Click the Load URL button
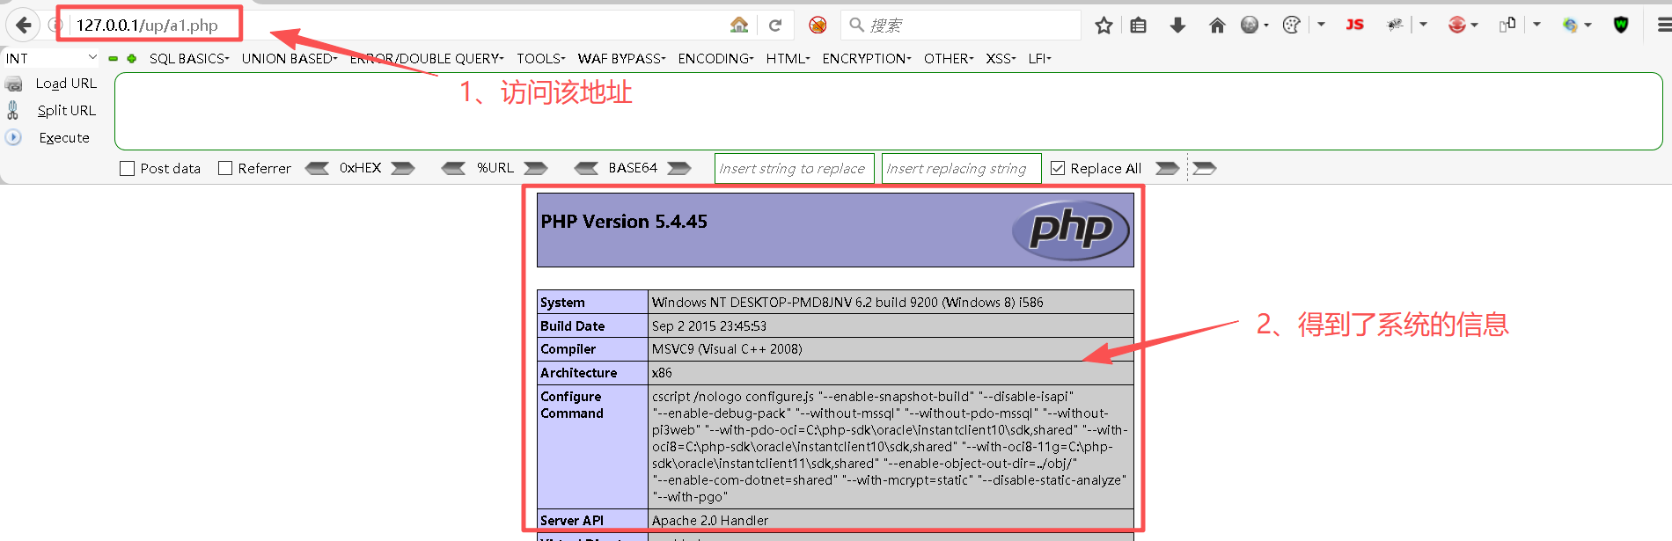 pyautogui.click(x=66, y=84)
